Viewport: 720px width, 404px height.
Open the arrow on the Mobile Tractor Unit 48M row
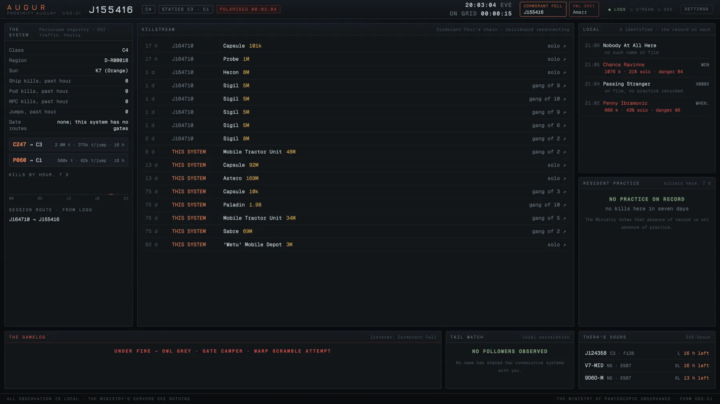pyautogui.click(x=564, y=152)
